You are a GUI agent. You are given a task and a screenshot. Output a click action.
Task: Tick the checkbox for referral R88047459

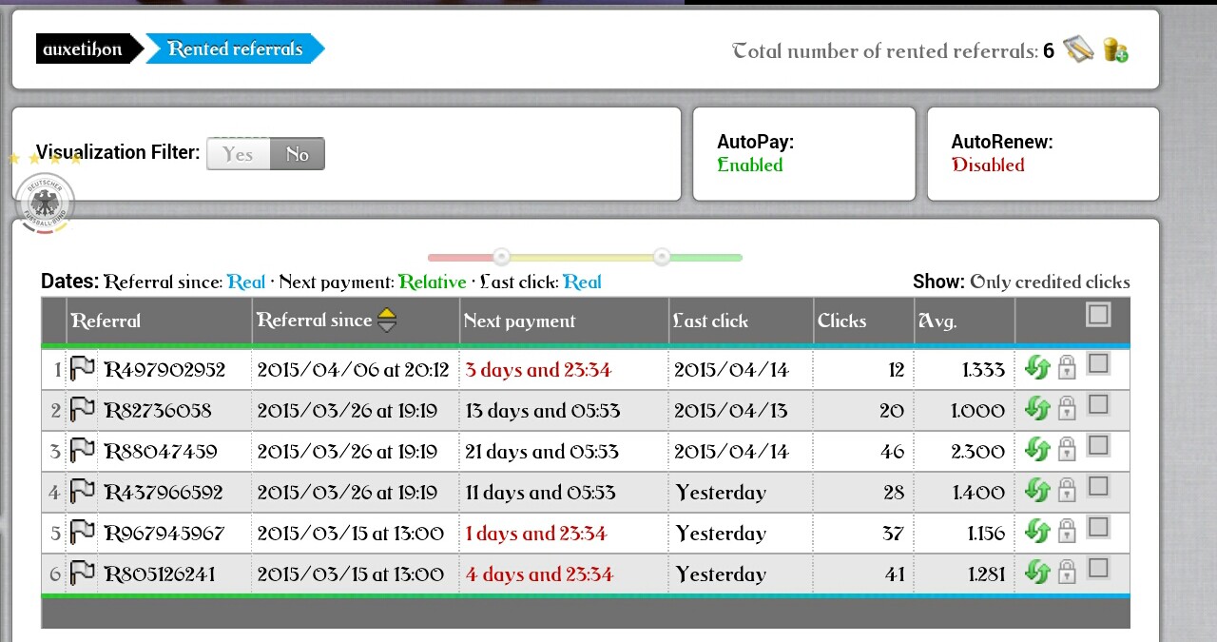(x=1098, y=445)
